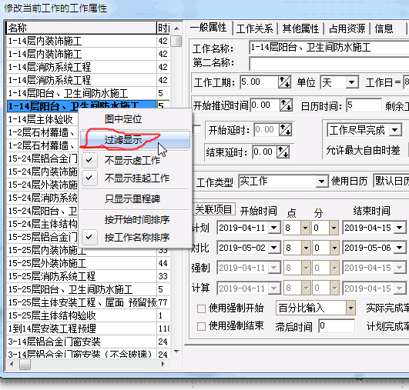Expand the 百分比输入 dropdown
The image size is (409, 390).
(350, 308)
